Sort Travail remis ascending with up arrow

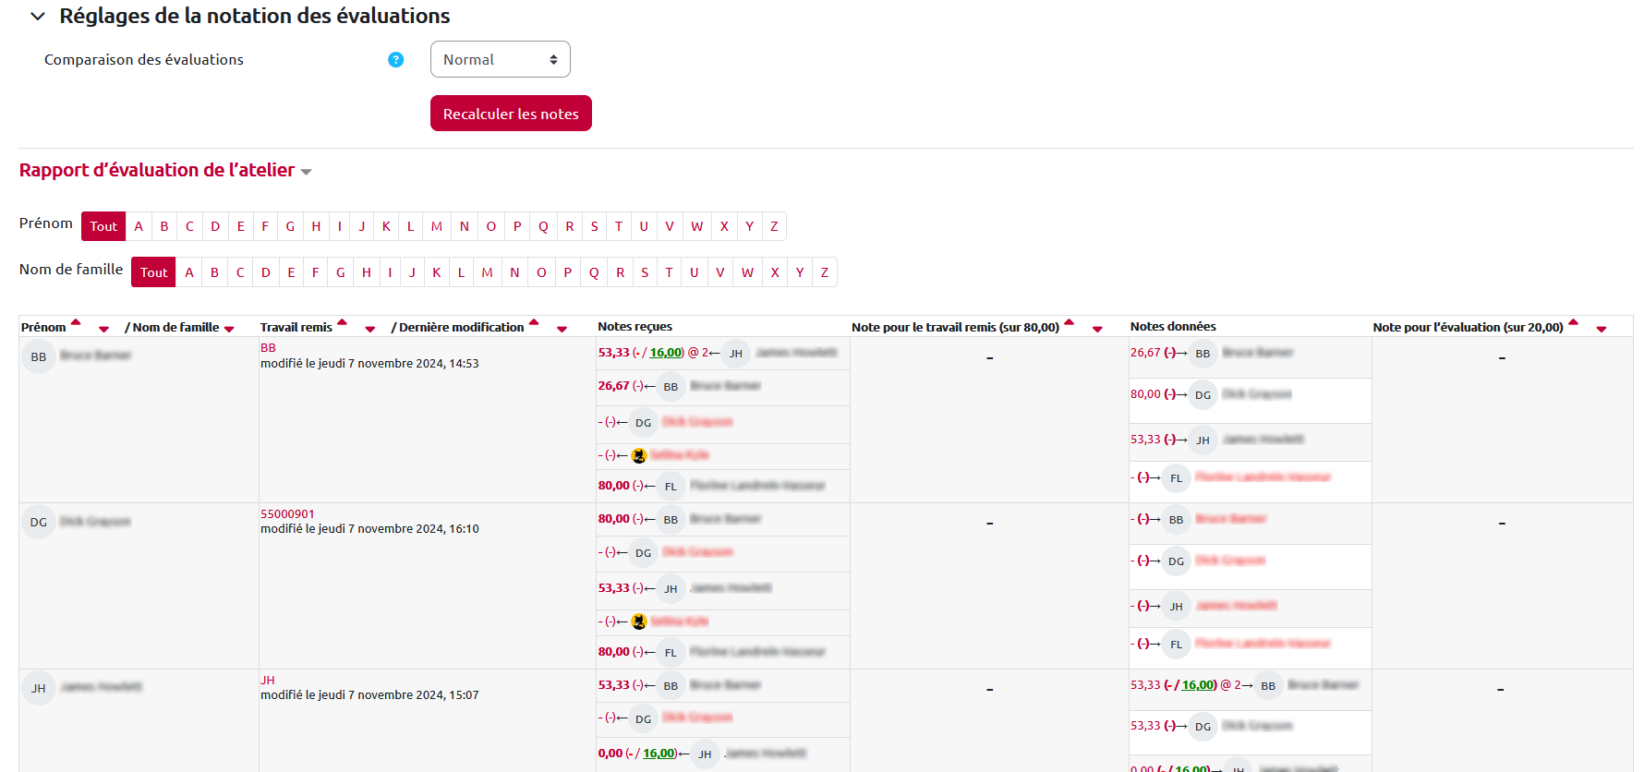point(342,323)
